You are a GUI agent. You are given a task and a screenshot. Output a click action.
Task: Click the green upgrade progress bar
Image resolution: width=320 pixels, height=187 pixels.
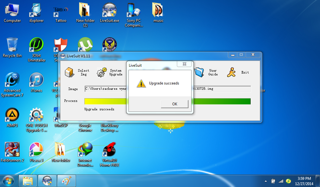(222, 101)
